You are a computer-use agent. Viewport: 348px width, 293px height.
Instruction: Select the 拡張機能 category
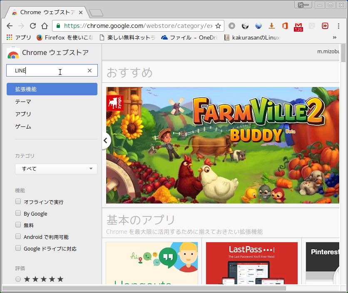click(52, 89)
